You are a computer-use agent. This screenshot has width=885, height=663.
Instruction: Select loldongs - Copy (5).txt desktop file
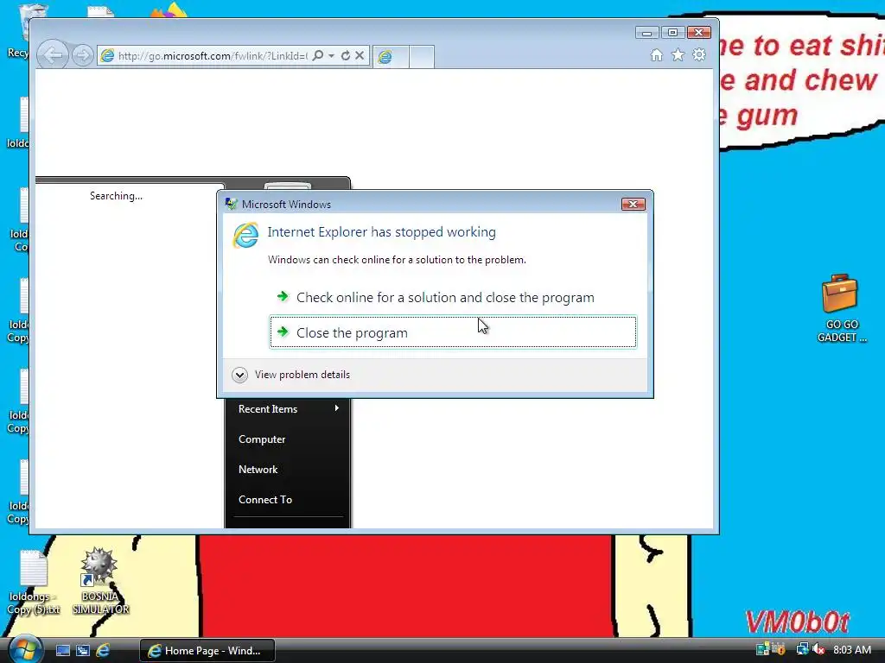click(x=34, y=583)
